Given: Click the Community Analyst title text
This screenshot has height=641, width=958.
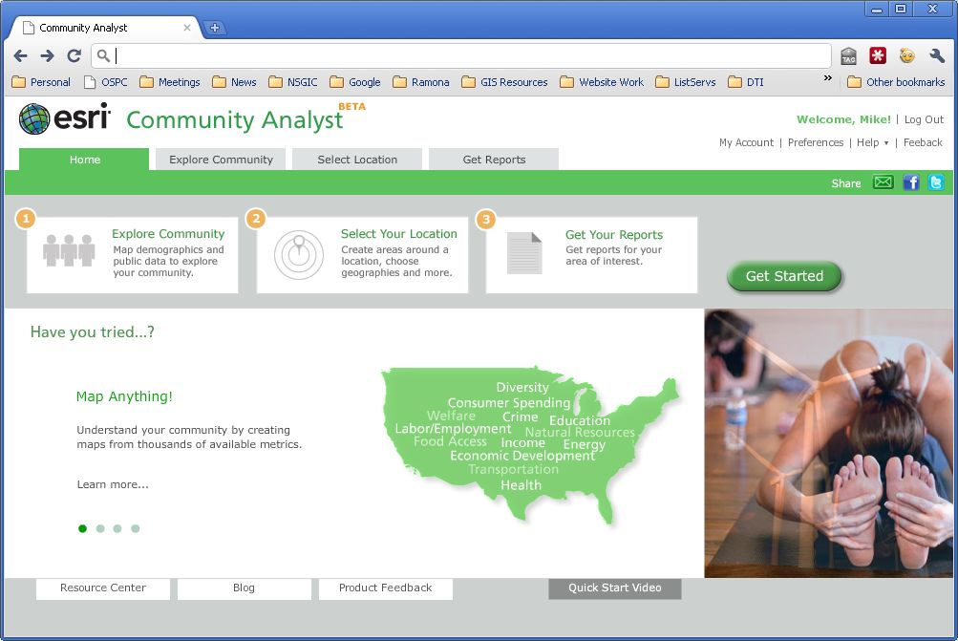Looking at the screenshot, I should pyautogui.click(x=235, y=120).
